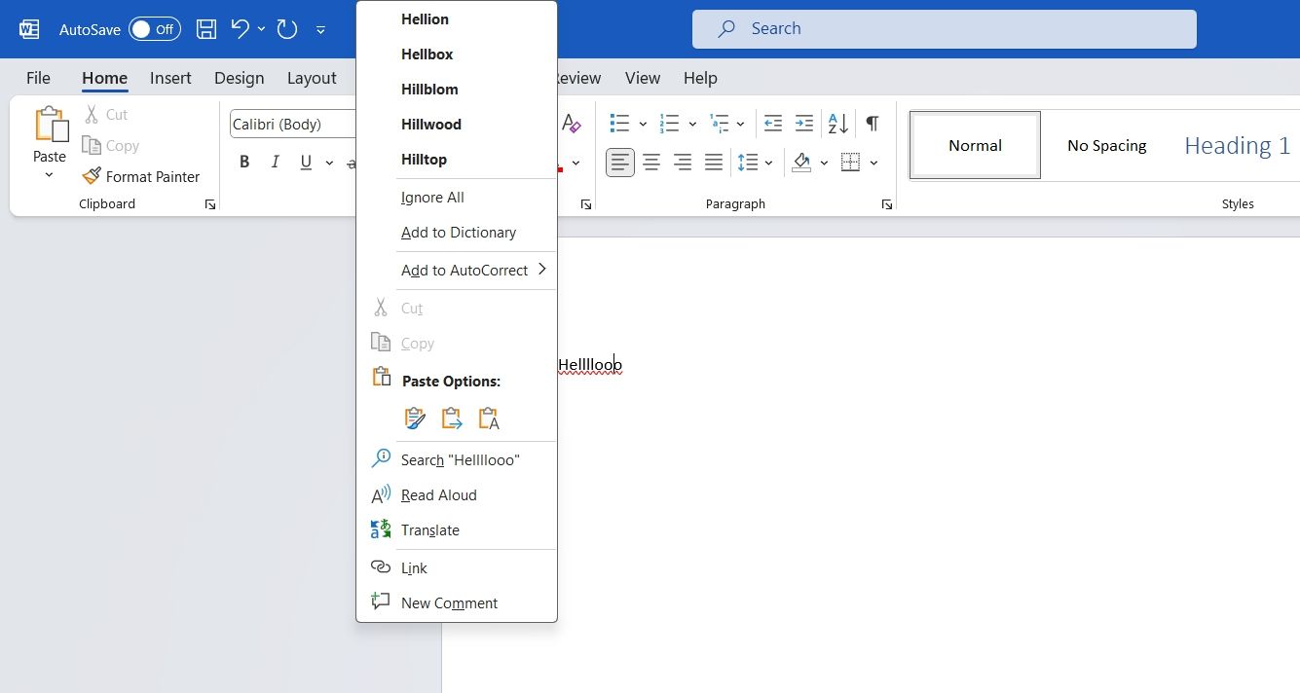The width and height of the screenshot is (1300, 693).
Task: Expand the Add to AutoCorrect submenu
Action: pyautogui.click(x=474, y=270)
